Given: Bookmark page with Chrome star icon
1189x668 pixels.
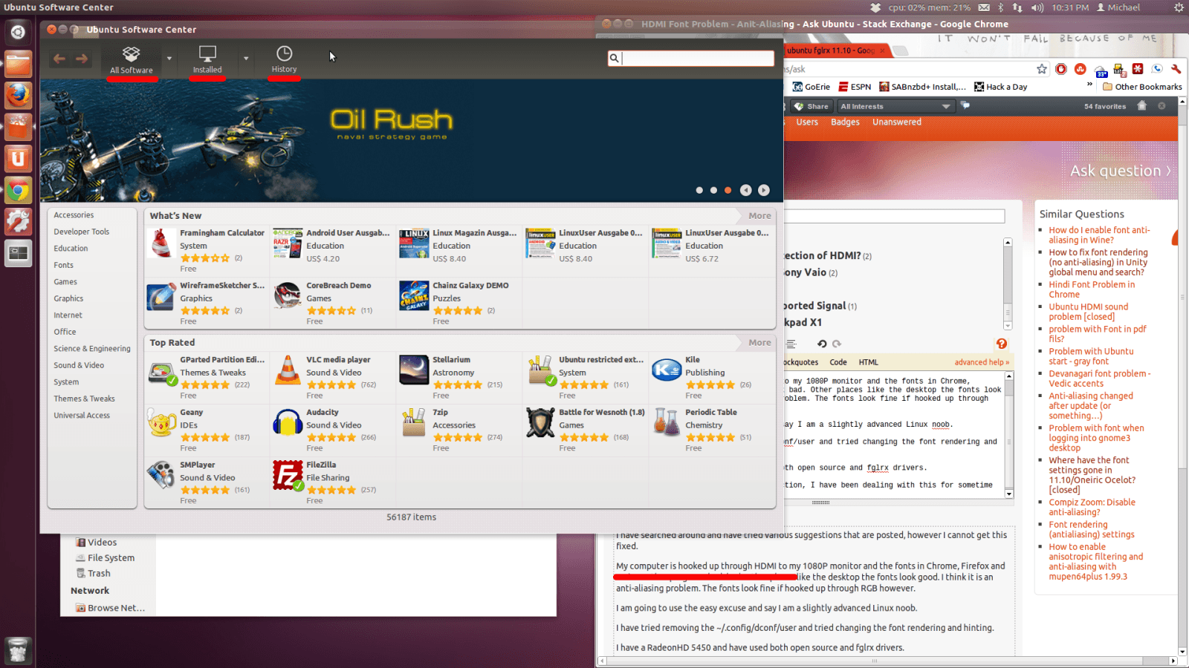Looking at the screenshot, I should [1042, 69].
